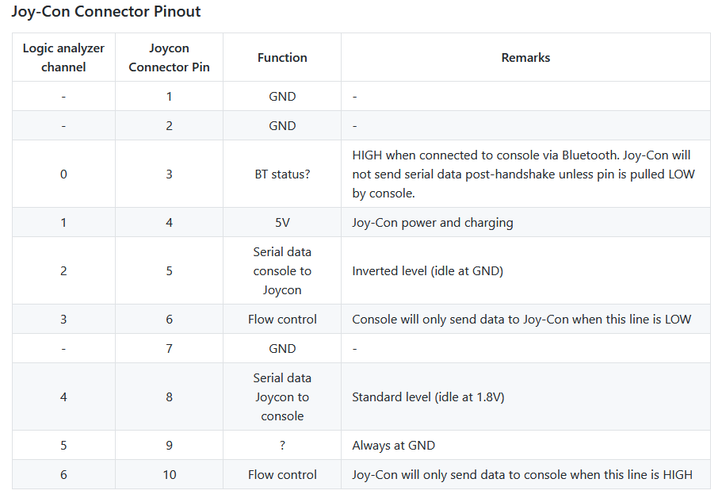Click the remark about line being LOW
Viewport: 722px width, 498px height.
(x=521, y=320)
